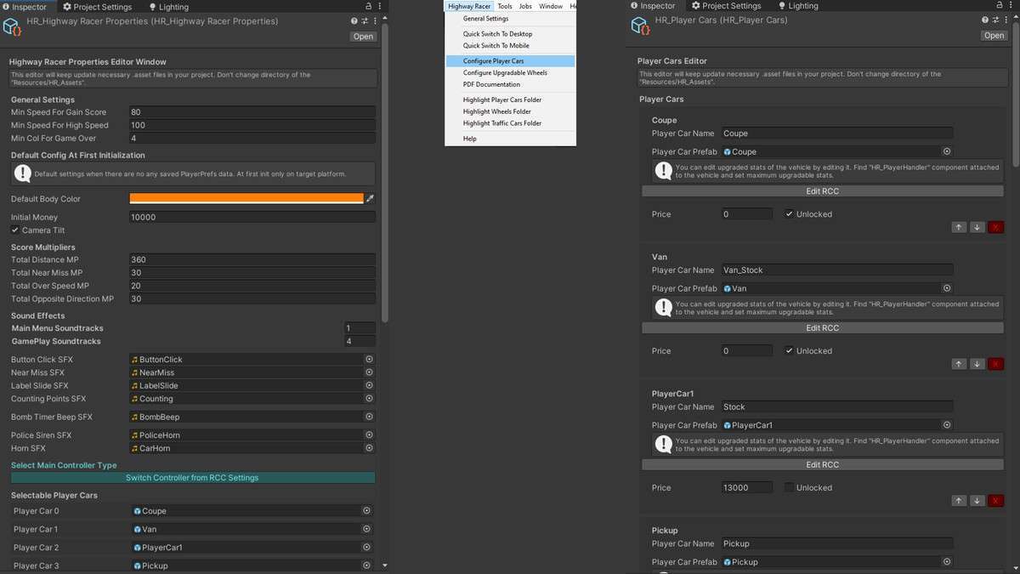The image size is (1020, 574).
Task: Open object picker for Player Car 0
Action: pos(367,511)
